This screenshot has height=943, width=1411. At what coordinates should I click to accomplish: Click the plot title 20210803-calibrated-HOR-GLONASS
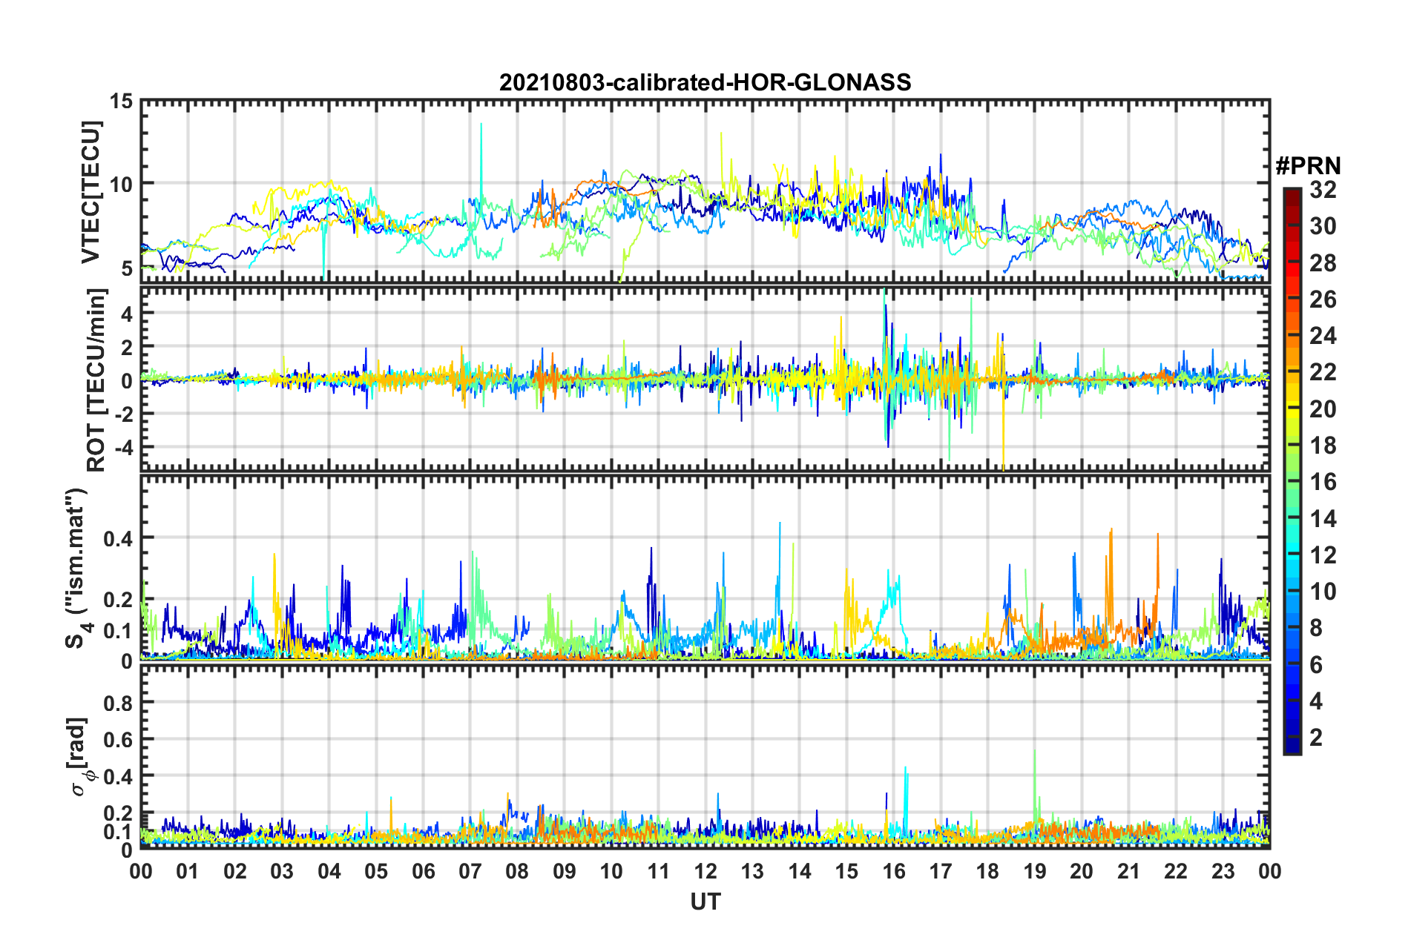[705, 82]
